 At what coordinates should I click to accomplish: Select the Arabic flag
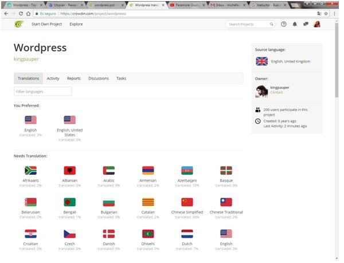[109, 171]
